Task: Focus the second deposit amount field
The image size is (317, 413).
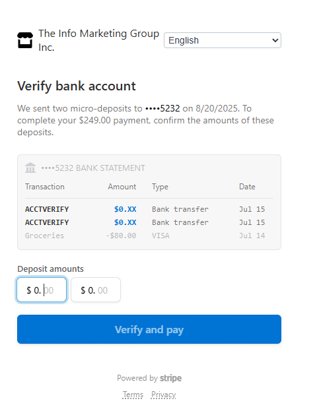Action: coord(96,290)
